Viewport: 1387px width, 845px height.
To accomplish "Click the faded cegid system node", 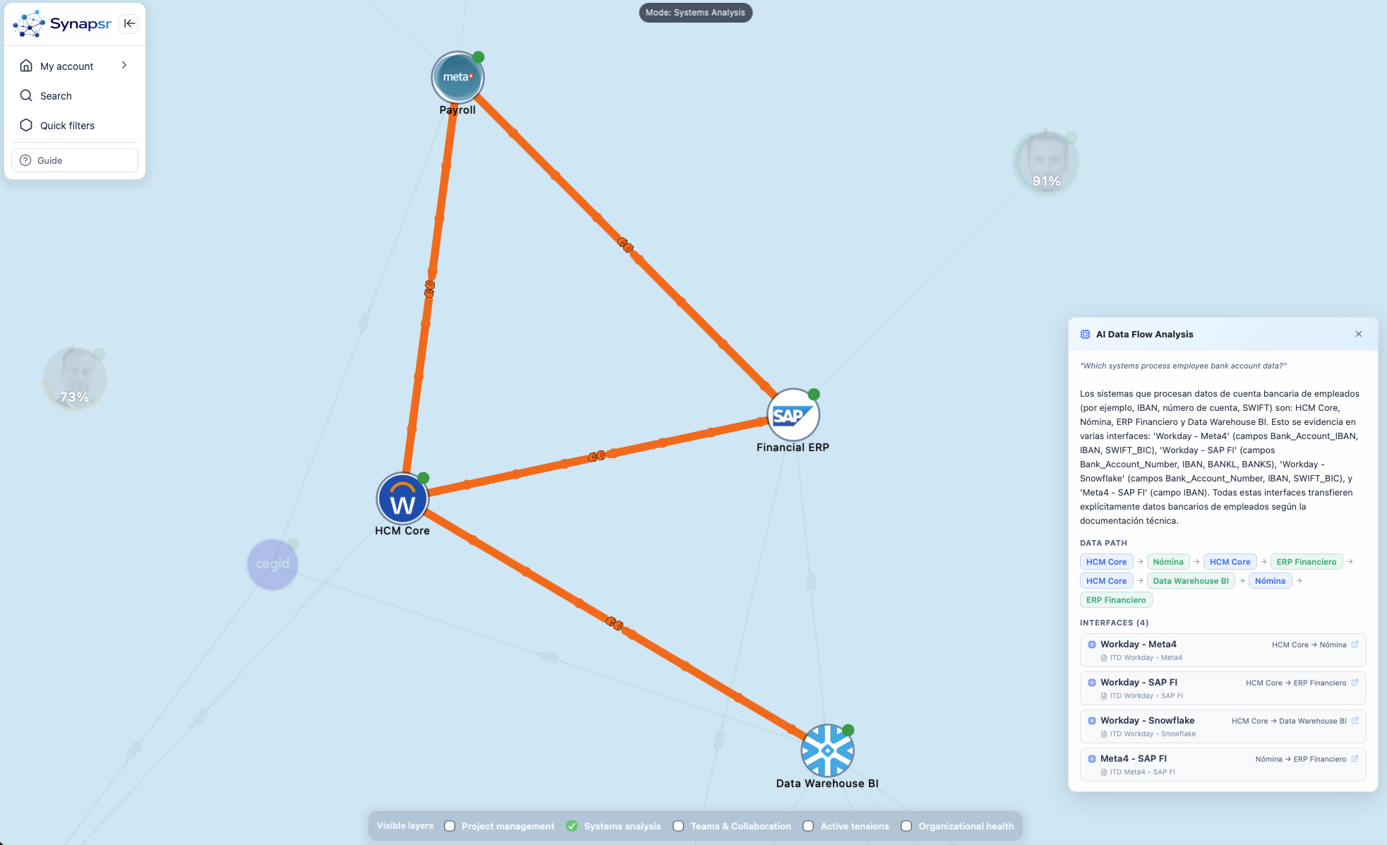I will tap(272, 564).
